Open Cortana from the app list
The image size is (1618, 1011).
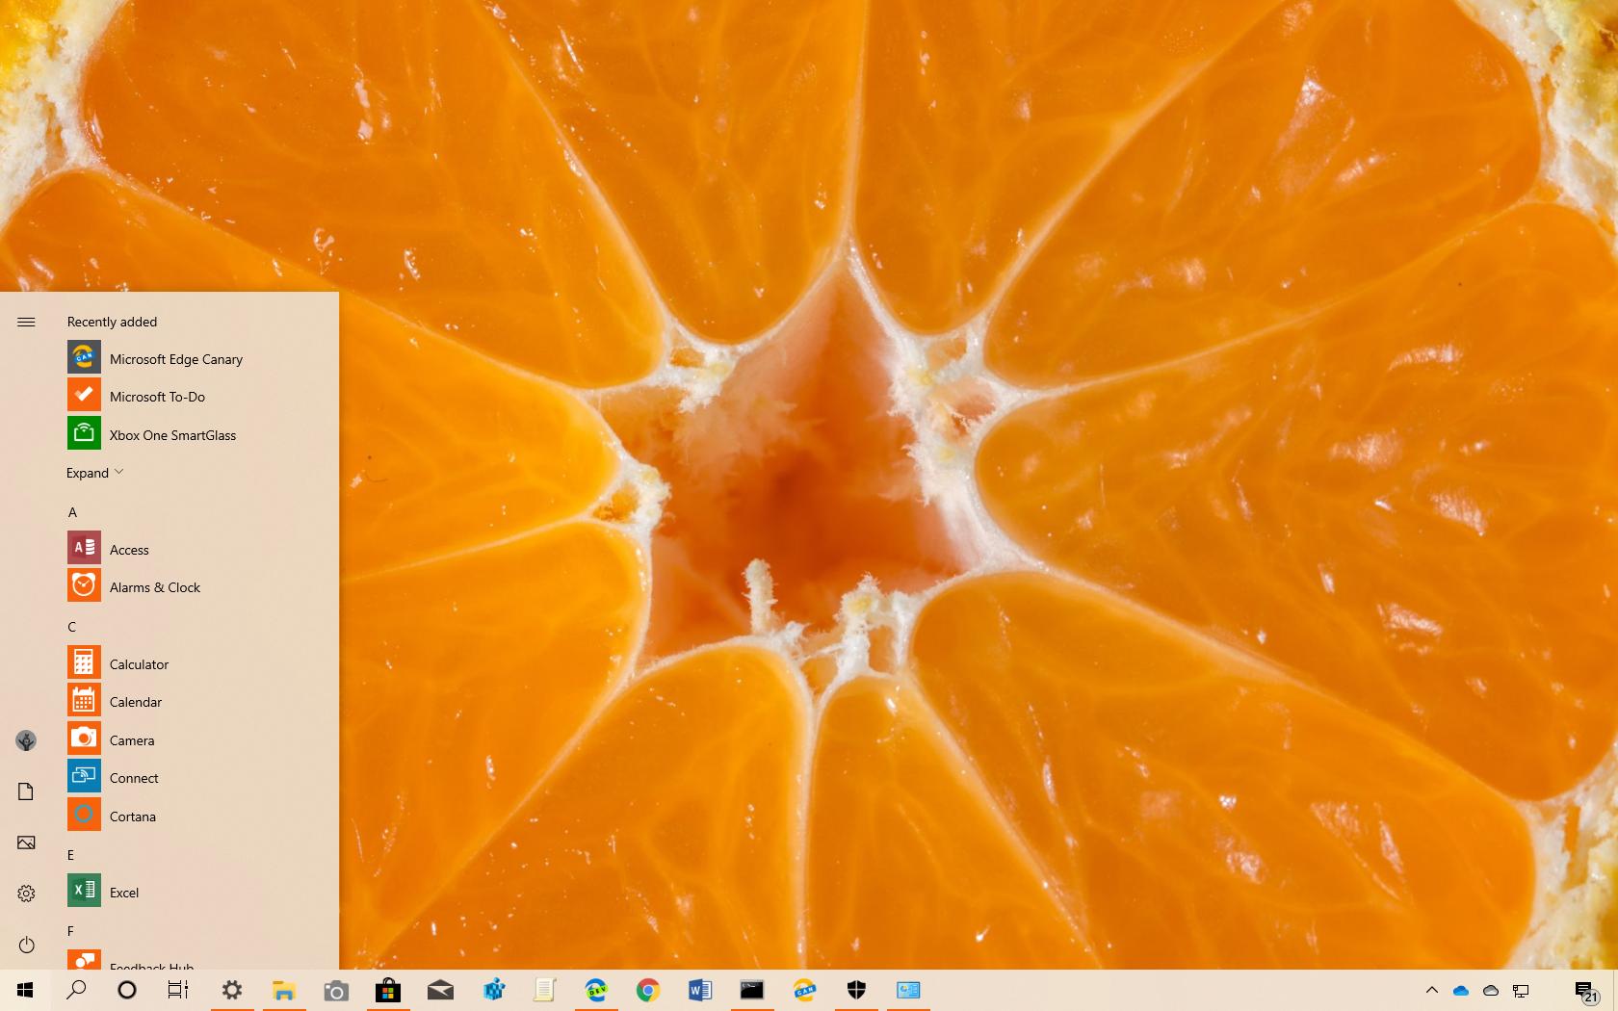(132, 816)
